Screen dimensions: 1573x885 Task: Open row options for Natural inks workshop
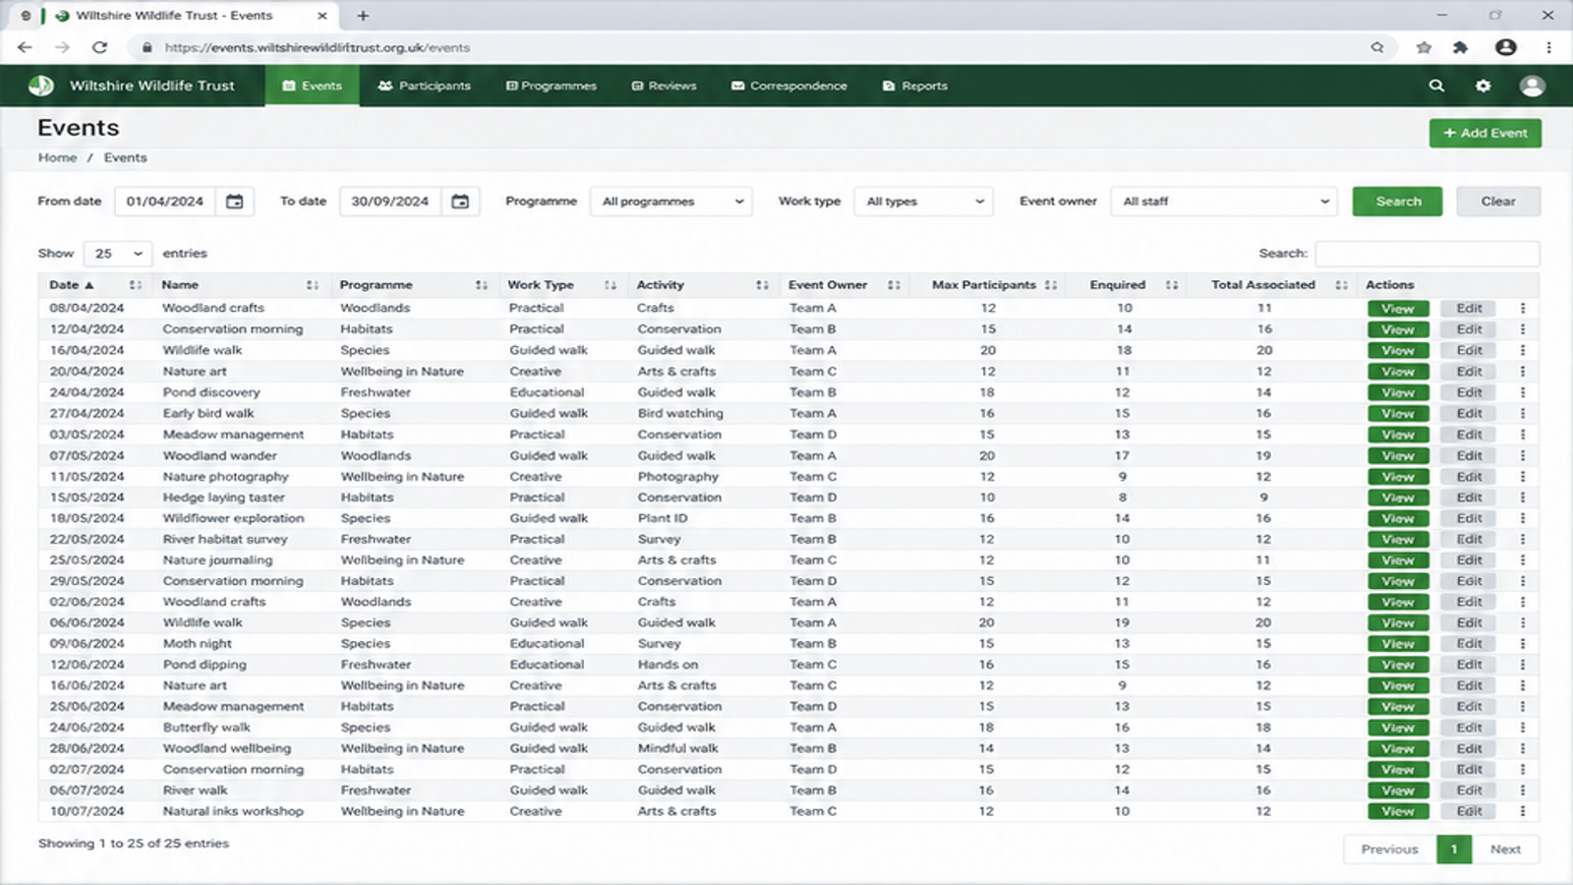pos(1523,811)
